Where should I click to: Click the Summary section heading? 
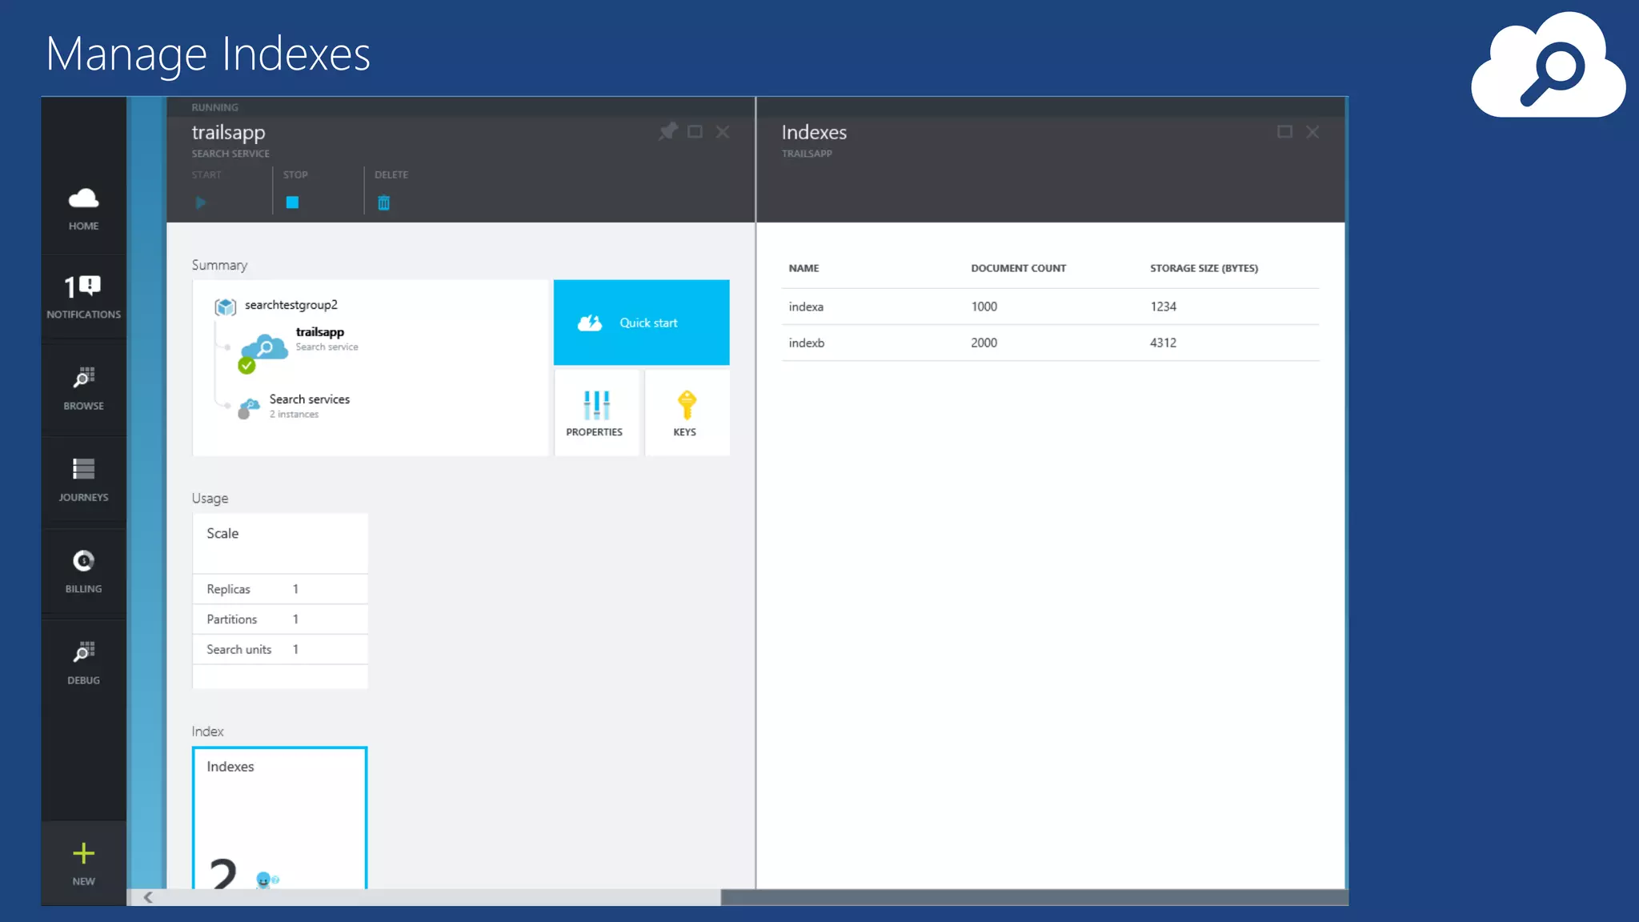(219, 265)
